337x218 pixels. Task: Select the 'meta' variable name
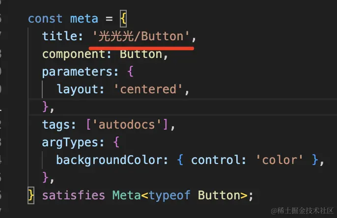84,19
